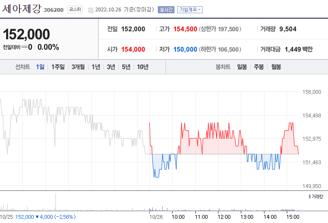328x223 pixels.
Task: Click the current price 152,000
Action: coord(27,34)
